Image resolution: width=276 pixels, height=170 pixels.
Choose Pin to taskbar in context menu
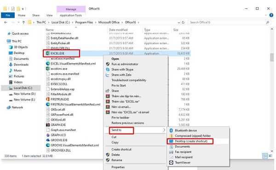pos(121,117)
